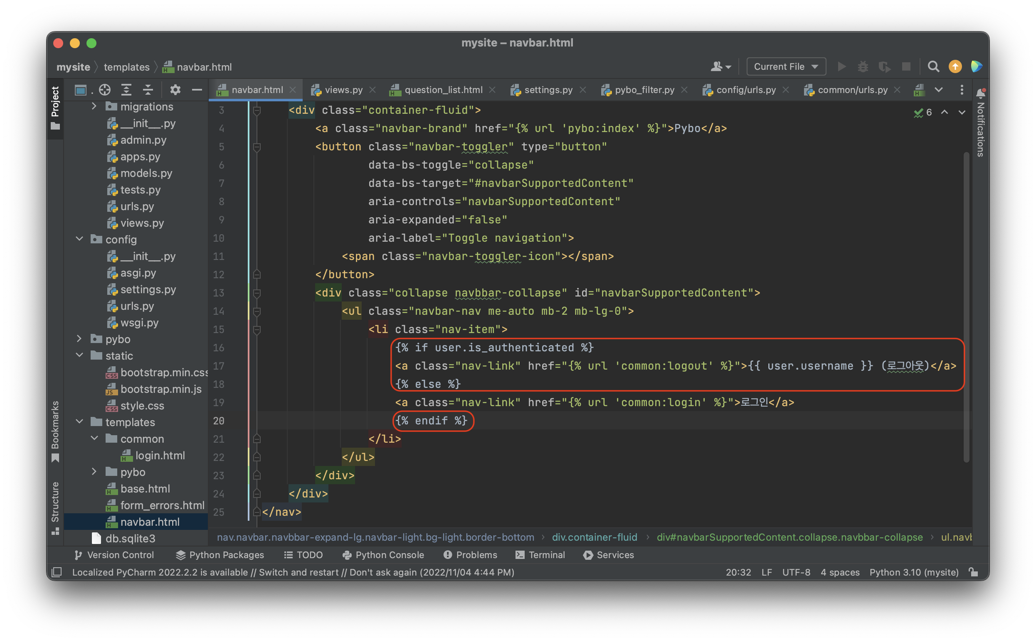The image size is (1036, 642).
Task: Switch to the views.py editor tab
Action: click(343, 90)
